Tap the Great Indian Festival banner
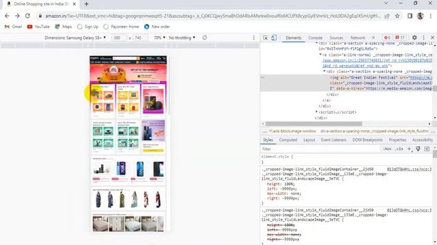 tap(128, 73)
